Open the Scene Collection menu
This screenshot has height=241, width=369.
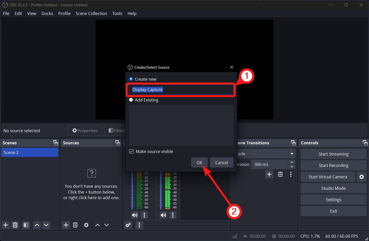point(91,13)
